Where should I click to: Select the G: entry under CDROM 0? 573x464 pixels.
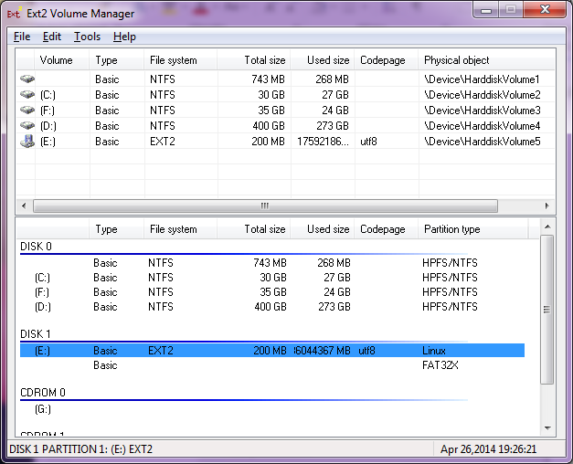[43, 409]
